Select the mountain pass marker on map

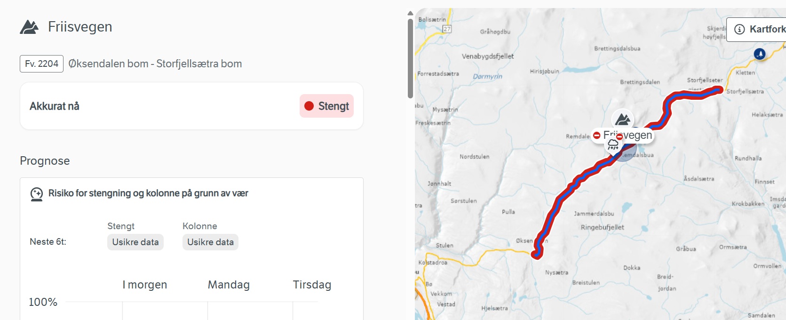623,119
